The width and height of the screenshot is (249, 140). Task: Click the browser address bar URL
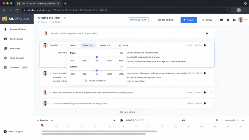(x=67, y=10)
